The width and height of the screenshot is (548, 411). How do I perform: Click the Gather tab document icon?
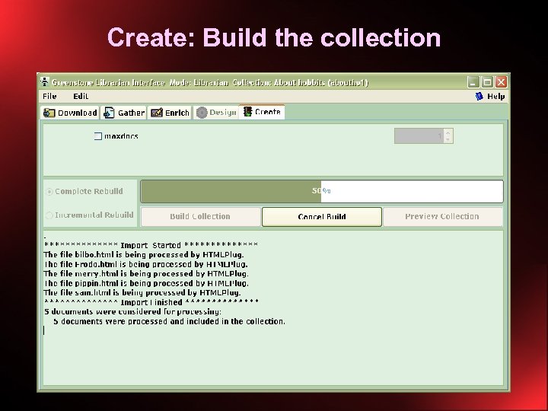[x=109, y=113]
